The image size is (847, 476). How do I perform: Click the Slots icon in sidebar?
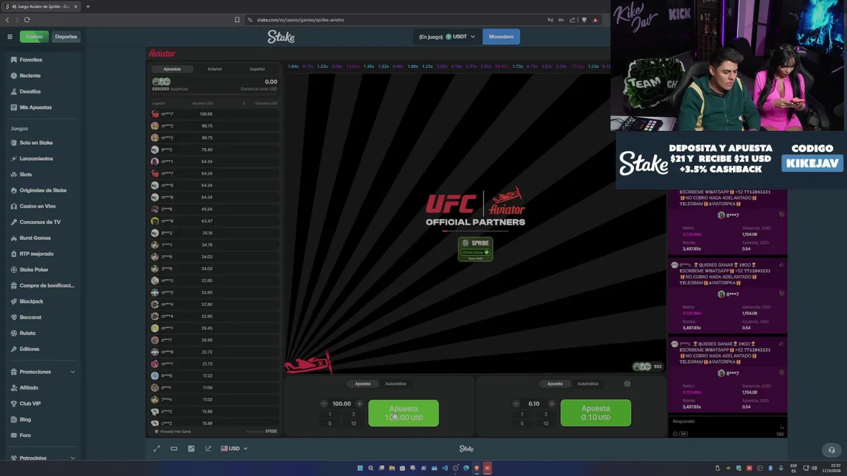tap(14, 175)
